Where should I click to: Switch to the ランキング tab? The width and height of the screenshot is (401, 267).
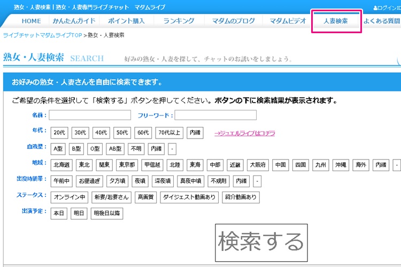click(179, 21)
